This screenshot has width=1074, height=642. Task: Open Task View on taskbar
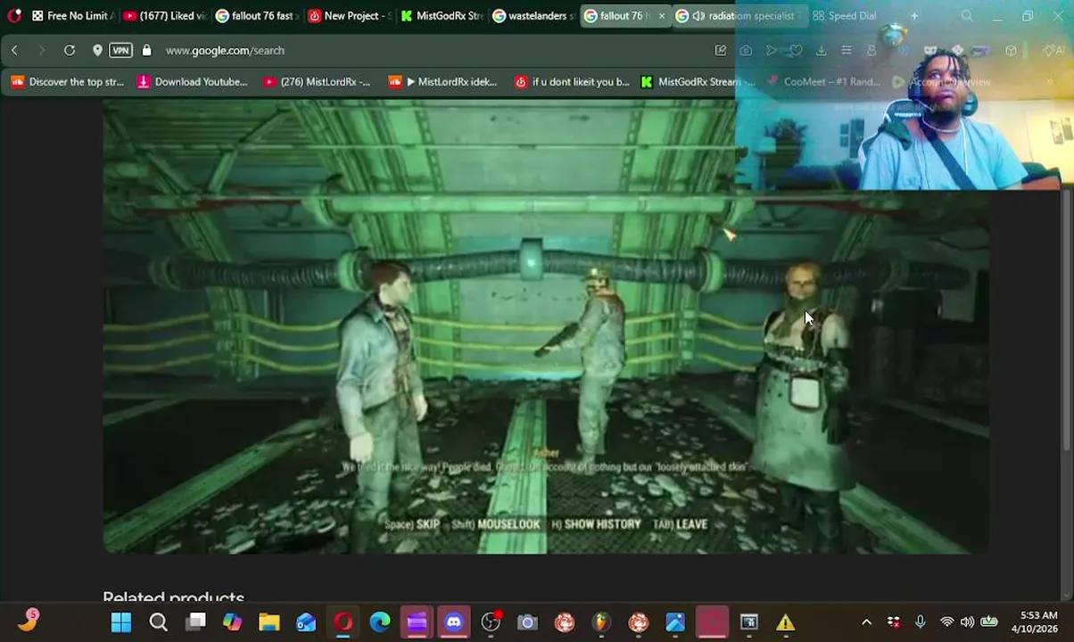click(x=195, y=622)
